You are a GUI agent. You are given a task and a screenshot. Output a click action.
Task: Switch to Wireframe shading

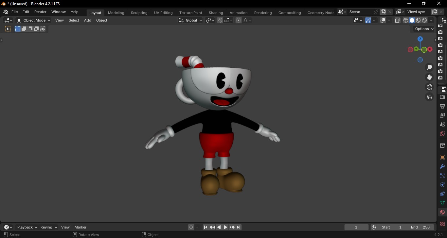[x=406, y=20]
